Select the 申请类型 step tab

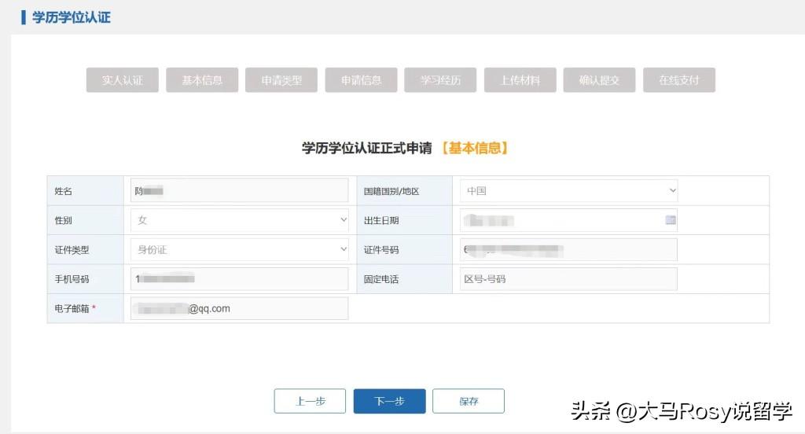(281, 80)
